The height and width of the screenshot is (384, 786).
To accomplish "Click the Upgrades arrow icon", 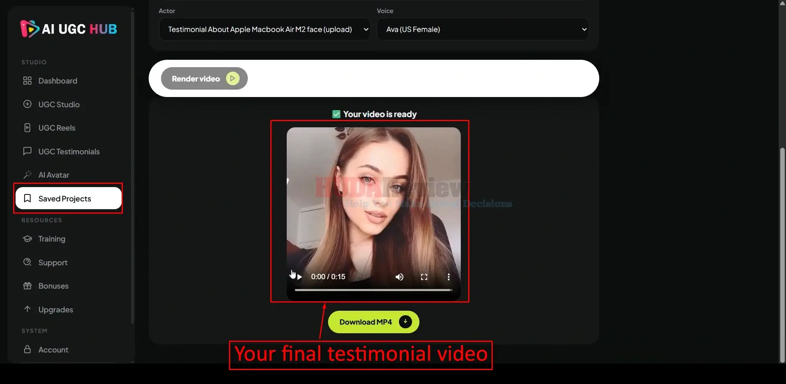I will pos(27,309).
